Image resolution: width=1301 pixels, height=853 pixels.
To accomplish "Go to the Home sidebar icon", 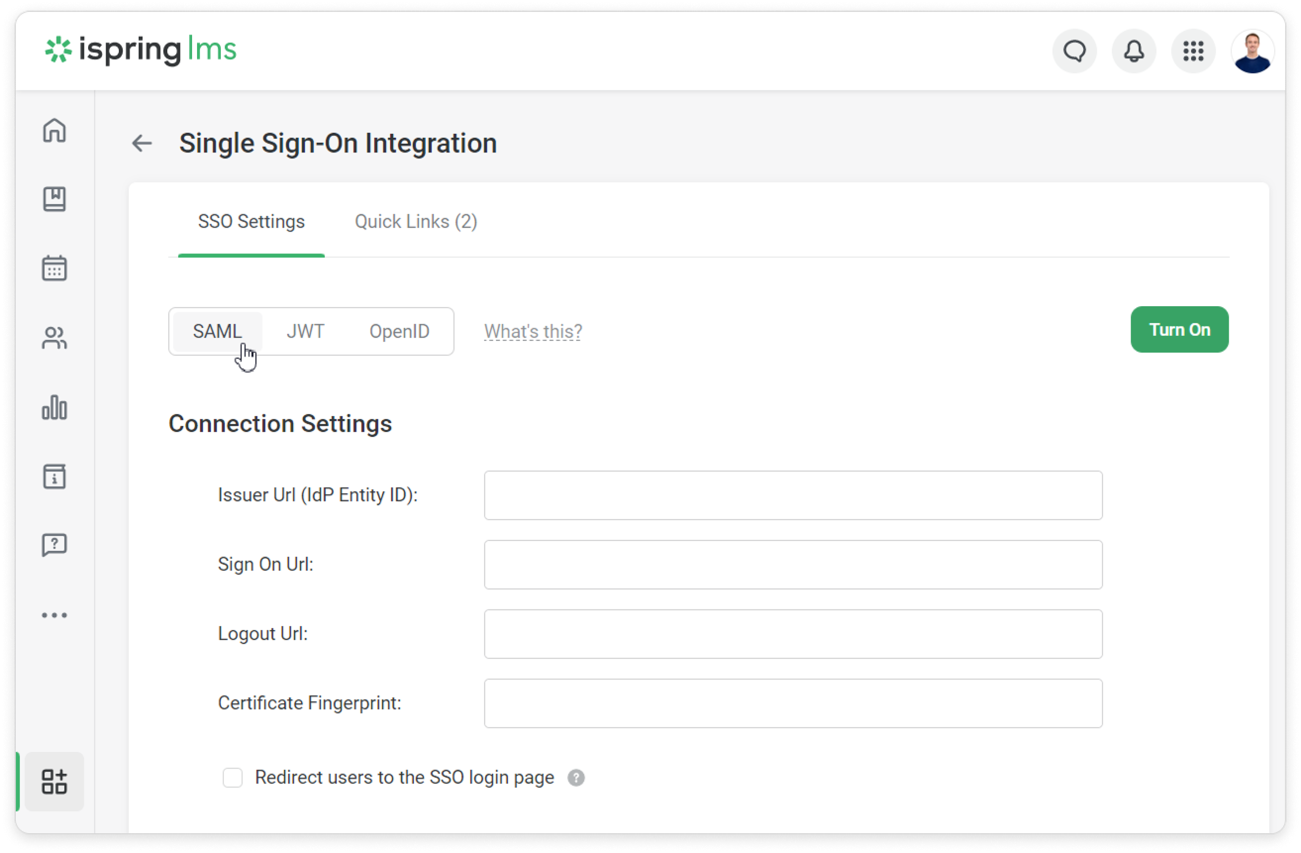I will tap(54, 130).
